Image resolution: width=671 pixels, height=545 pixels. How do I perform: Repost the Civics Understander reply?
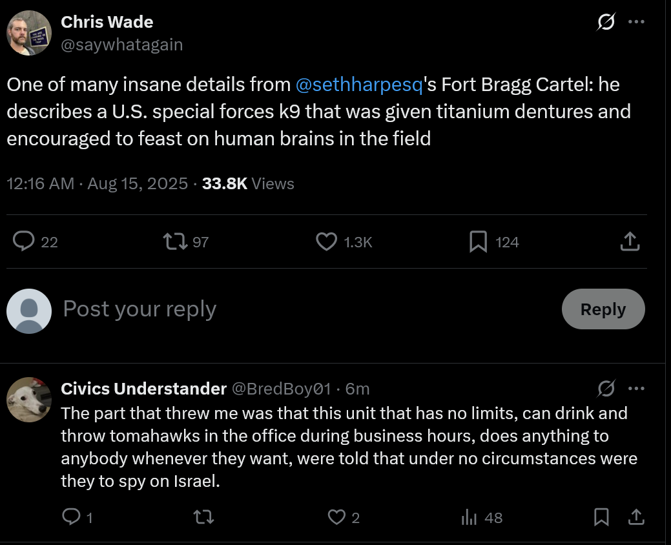tap(203, 517)
